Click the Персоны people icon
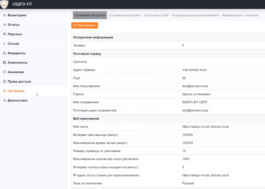Image resolution: width=265 pixels, height=189 pixels. click(4, 34)
